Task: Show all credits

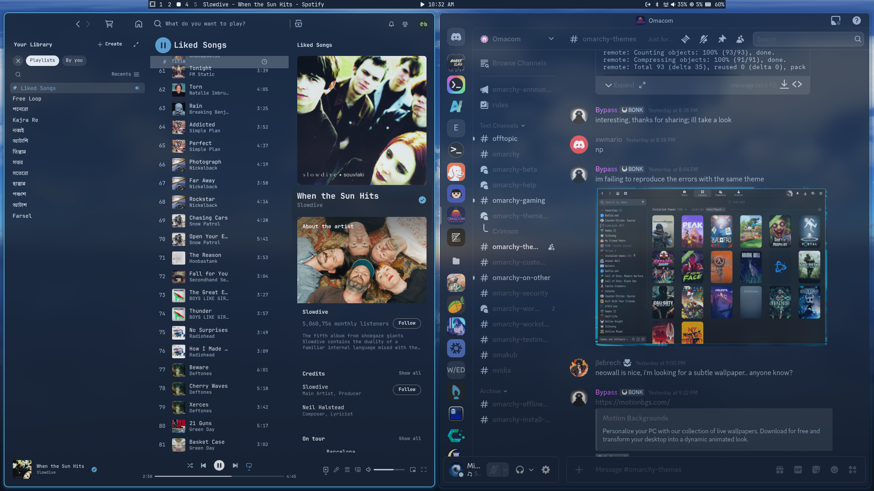Action: (x=410, y=373)
